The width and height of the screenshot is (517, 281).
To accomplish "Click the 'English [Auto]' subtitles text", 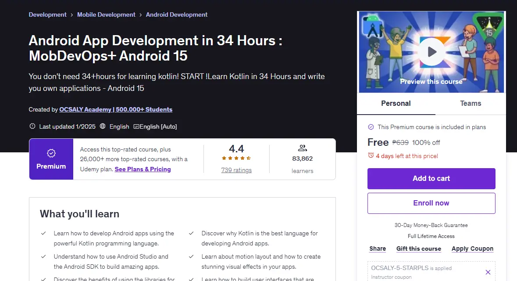I will coord(158,126).
